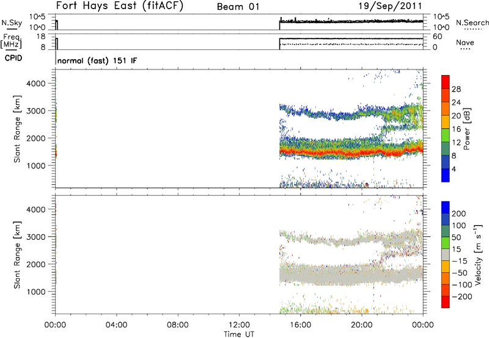Click the '28' Power colorbar tick
The image size is (489, 338).
456,89
